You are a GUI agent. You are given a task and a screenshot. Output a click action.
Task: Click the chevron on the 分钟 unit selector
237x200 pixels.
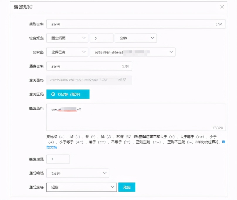[x=152, y=38]
